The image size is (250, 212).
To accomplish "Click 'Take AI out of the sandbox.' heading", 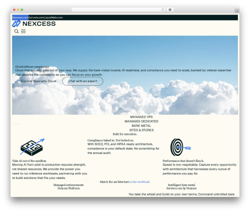I will pyautogui.click(x=29, y=161).
